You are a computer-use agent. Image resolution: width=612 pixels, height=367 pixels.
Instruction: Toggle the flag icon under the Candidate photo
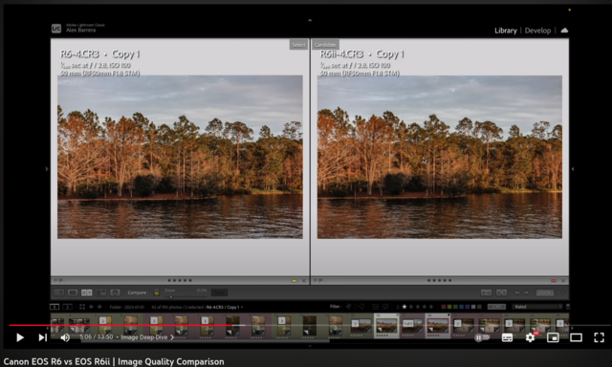[317, 281]
